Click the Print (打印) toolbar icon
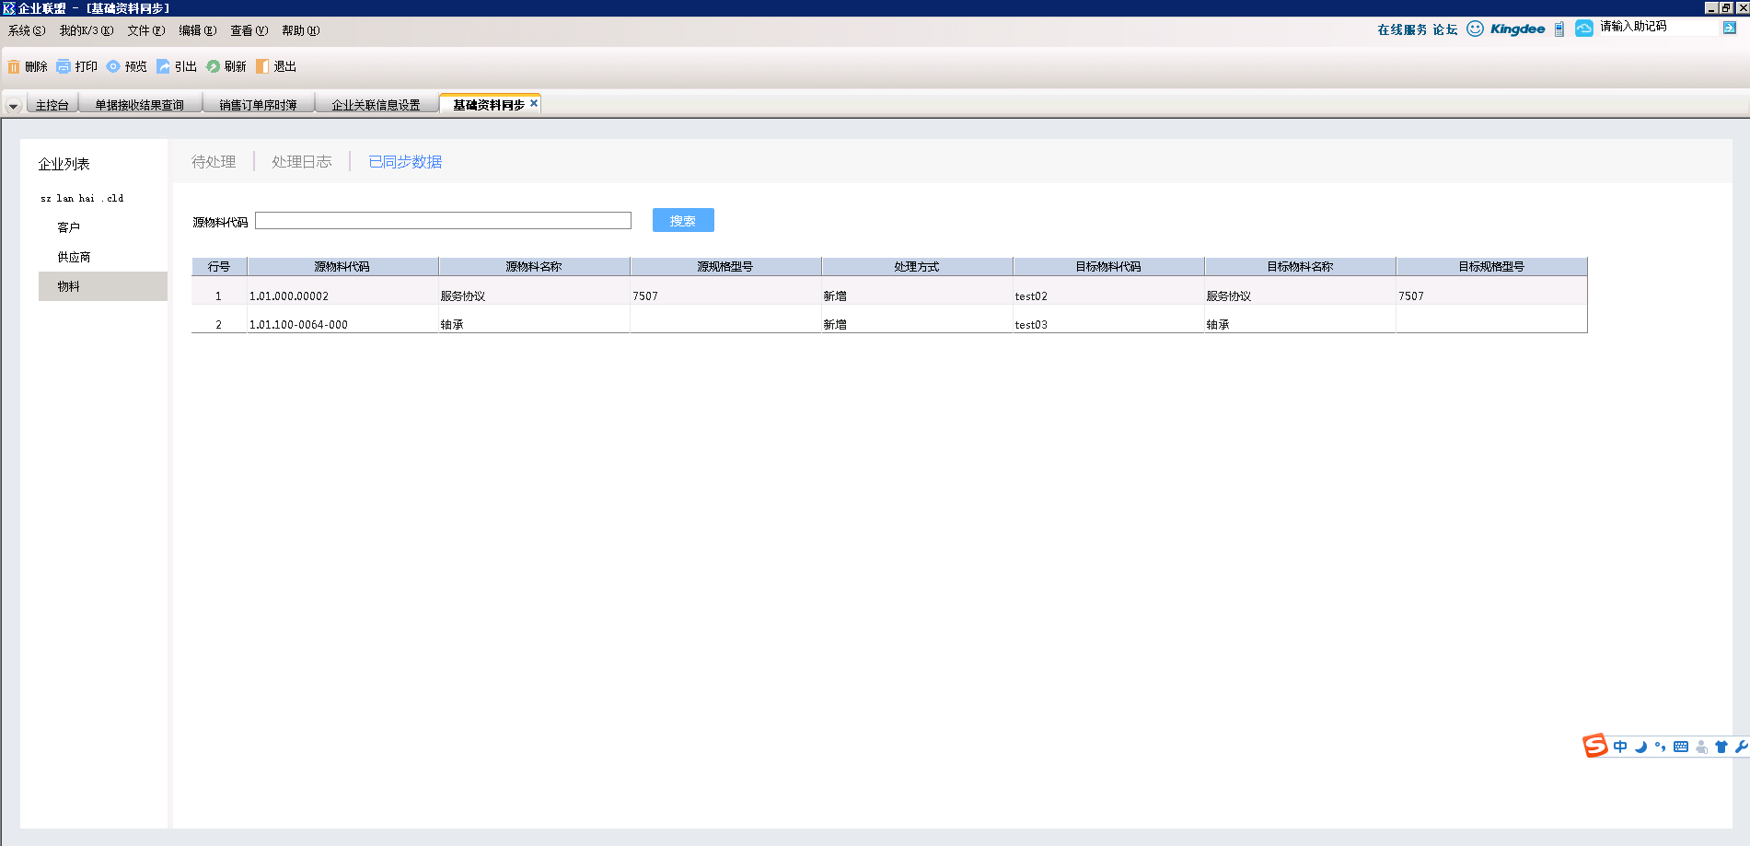 point(64,66)
